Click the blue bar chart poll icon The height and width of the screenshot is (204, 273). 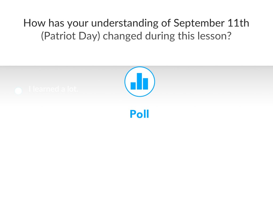coord(140,82)
